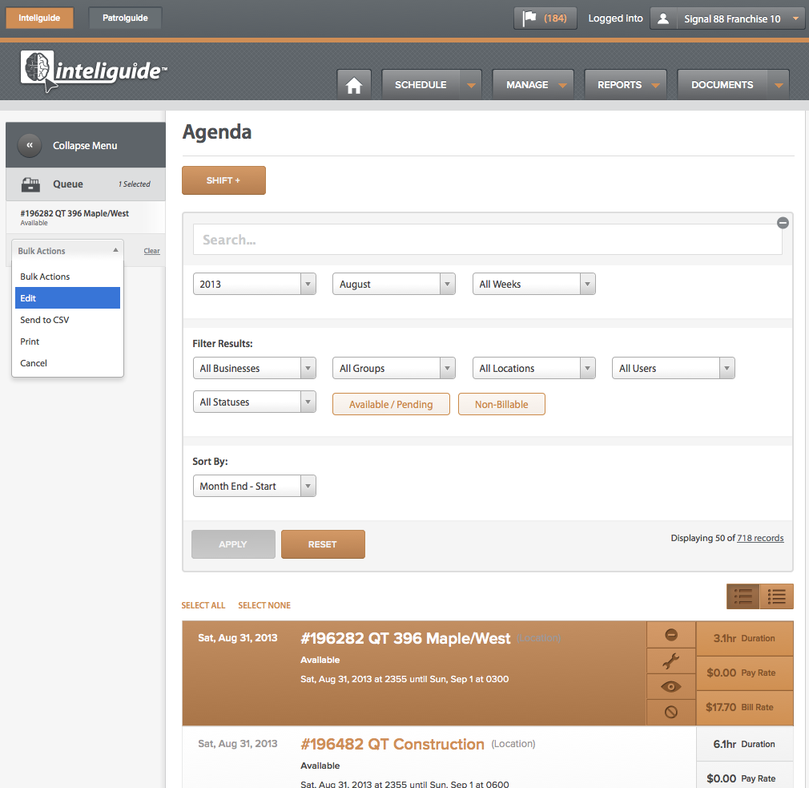The width and height of the screenshot is (809, 788).
Task: Select Cancel from Bulk Actions list
Action: point(67,363)
